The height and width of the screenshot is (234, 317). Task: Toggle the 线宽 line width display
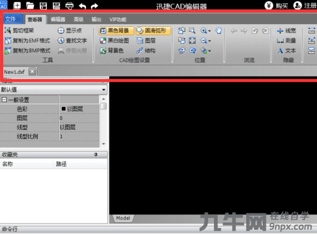(x=286, y=31)
